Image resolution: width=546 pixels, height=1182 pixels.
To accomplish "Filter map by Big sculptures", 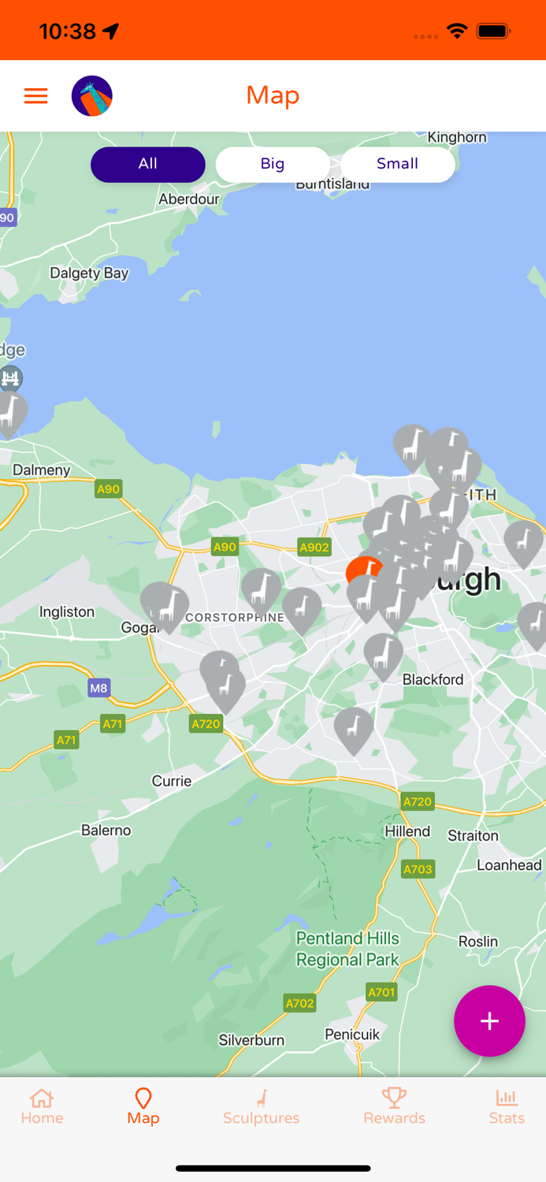I will coord(273,164).
